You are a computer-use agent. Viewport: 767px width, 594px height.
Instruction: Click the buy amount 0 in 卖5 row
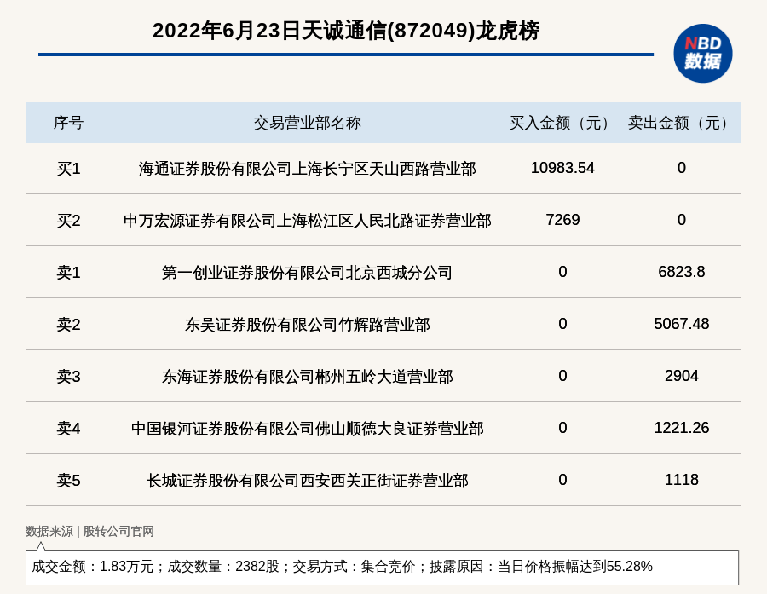coord(562,480)
